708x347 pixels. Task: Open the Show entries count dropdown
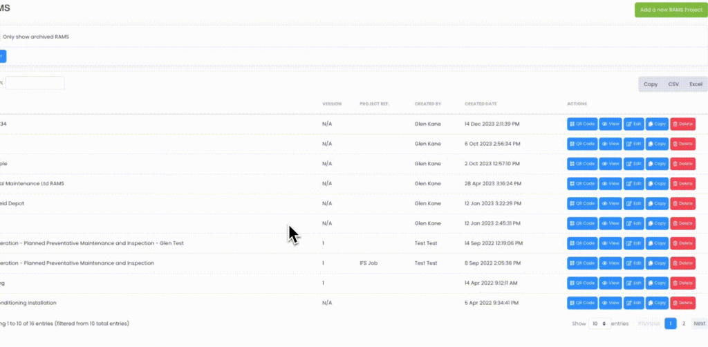point(599,323)
